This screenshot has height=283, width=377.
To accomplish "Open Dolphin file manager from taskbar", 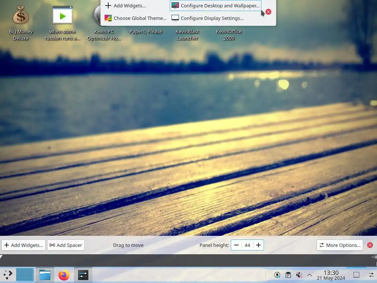I will coord(45,275).
